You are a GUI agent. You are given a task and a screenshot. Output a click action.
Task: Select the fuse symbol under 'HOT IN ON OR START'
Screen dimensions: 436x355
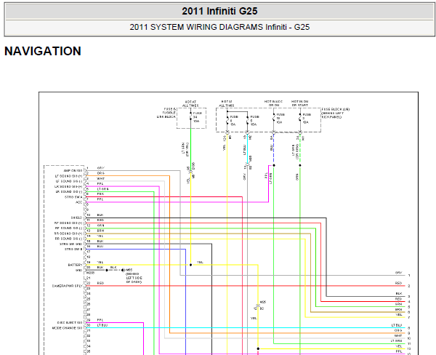tap(299, 119)
